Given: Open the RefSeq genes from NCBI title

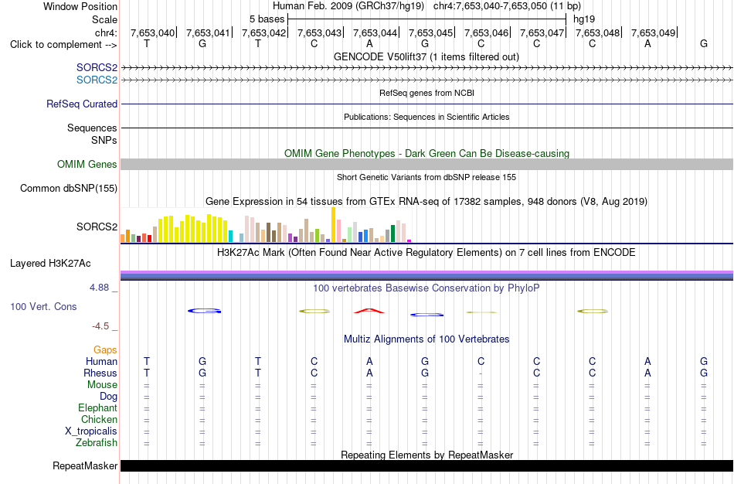Looking at the screenshot, I should [x=426, y=93].
